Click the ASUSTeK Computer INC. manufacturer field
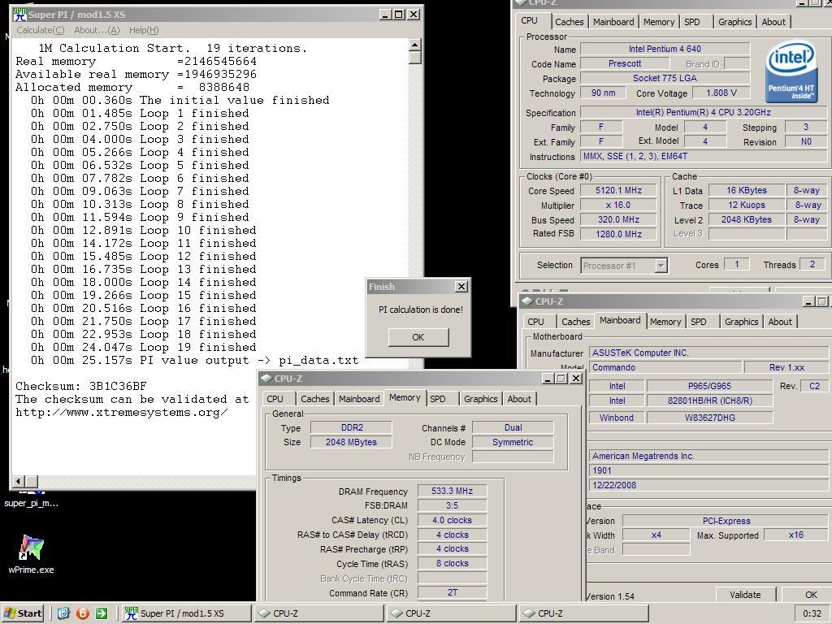The width and height of the screenshot is (832, 624). [x=708, y=353]
